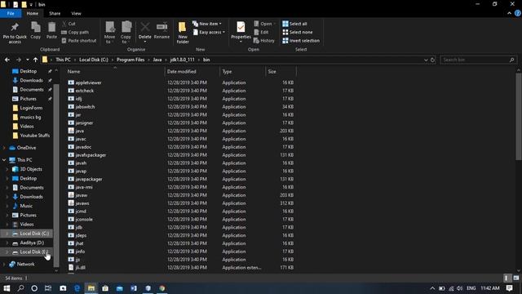Expand the OneDrive tree node
Image resolution: width=522 pixels, height=294 pixels.
(4, 148)
